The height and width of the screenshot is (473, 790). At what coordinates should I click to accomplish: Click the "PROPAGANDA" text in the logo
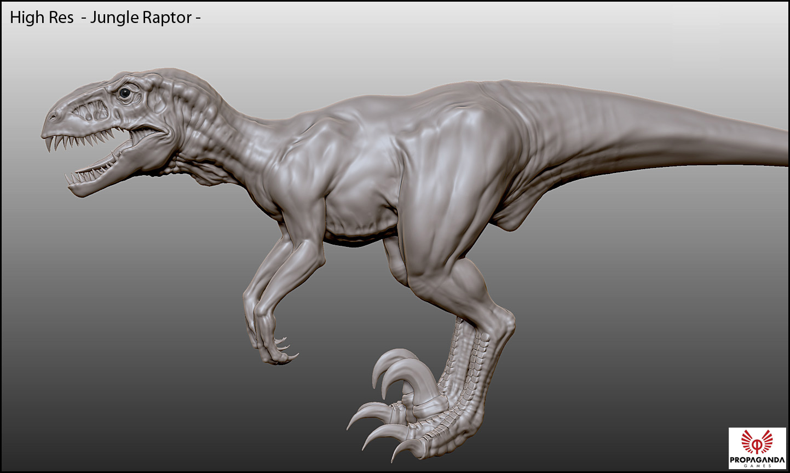(757, 459)
